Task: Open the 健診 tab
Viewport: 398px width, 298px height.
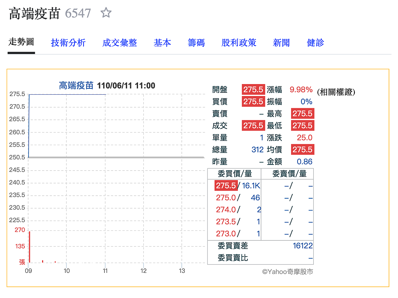Action: 315,43
